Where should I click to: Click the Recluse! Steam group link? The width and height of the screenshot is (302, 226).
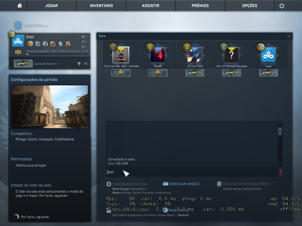tap(183, 215)
